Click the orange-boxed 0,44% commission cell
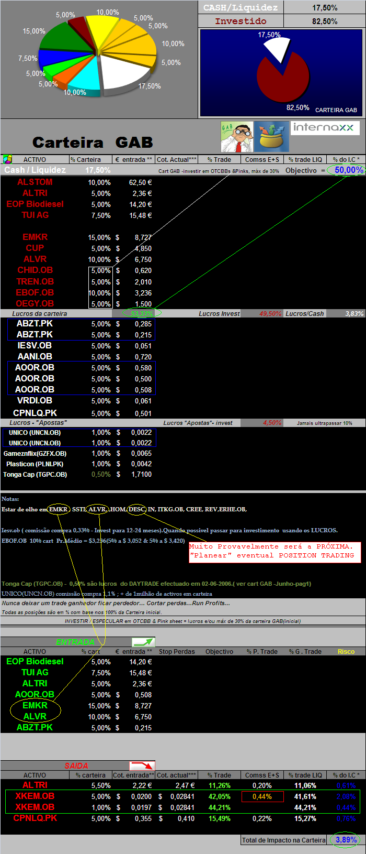Image resolution: width=366 pixels, height=854 pixels. pyautogui.click(x=262, y=796)
